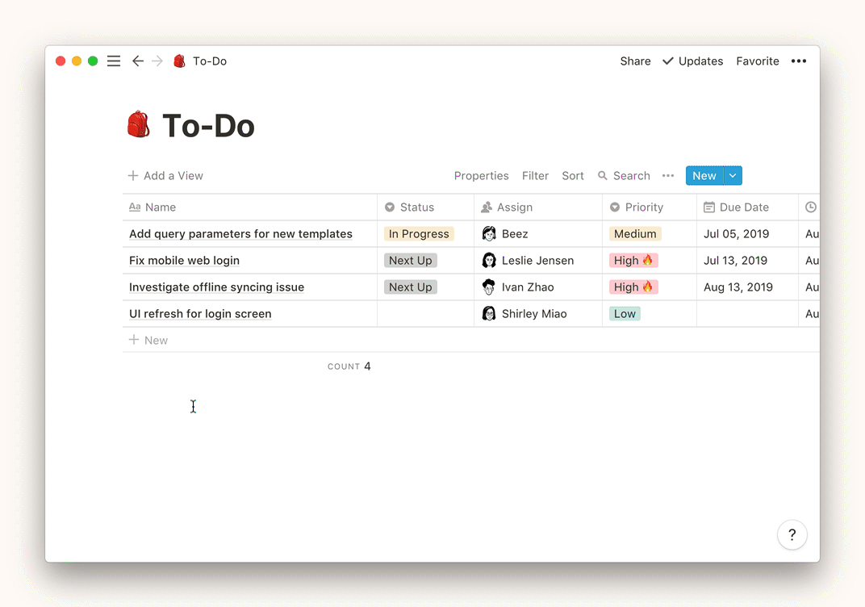Click the blue New button
Image resolution: width=865 pixels, height=607 pixels.
pyautogui.click(x=704, y=176)
